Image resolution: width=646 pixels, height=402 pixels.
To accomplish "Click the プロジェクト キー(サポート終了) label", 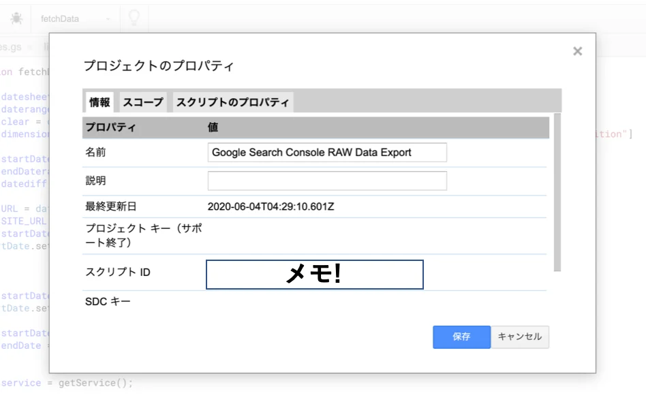I will click(143, 235).
